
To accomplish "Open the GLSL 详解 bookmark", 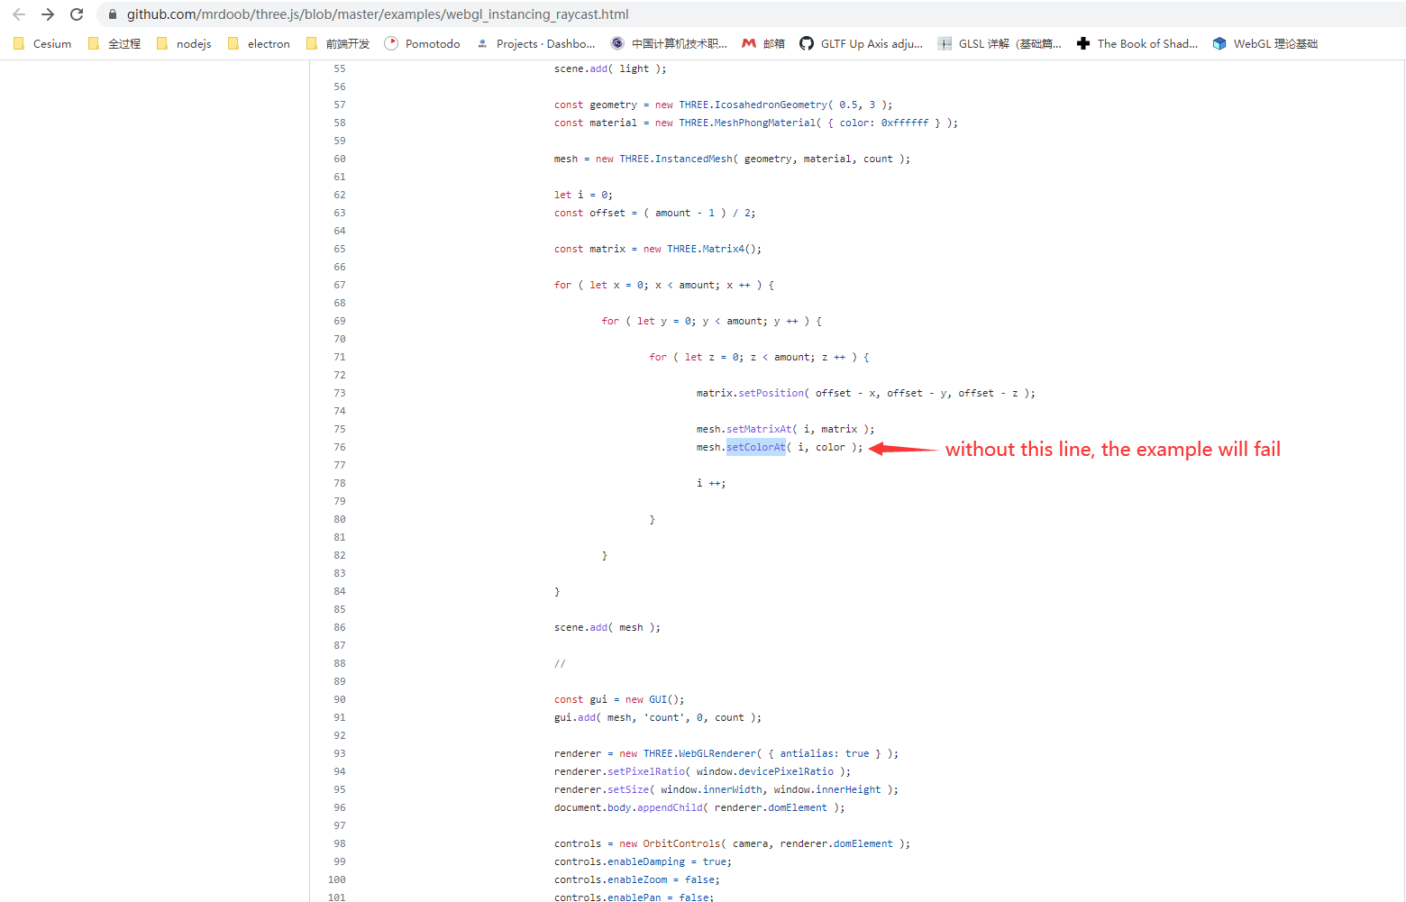I will click(1000, 42).
